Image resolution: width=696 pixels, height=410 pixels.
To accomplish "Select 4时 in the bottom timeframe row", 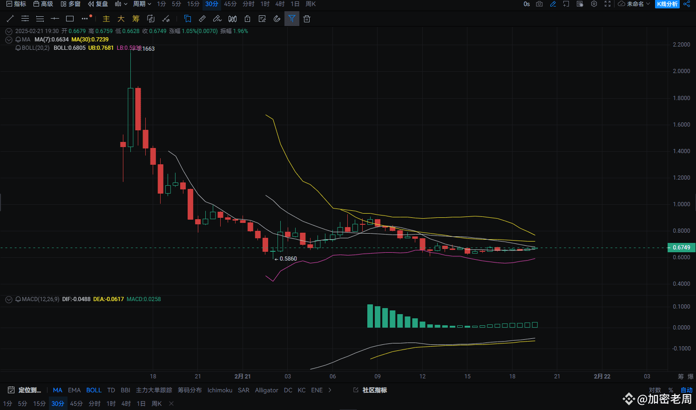I will tap(126, 403).
